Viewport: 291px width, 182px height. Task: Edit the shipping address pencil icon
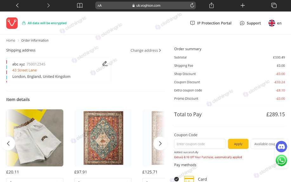105,64
